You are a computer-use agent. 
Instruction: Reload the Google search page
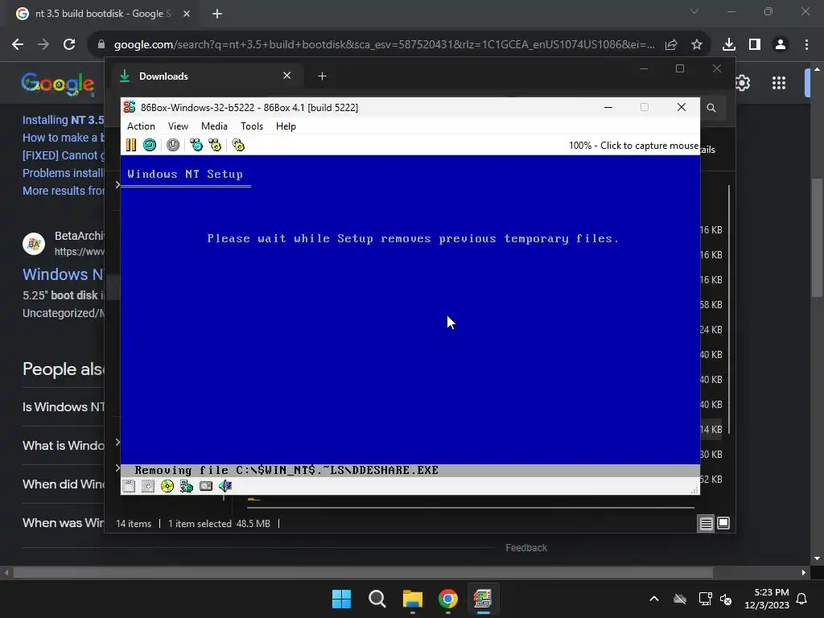click(69, 45)
